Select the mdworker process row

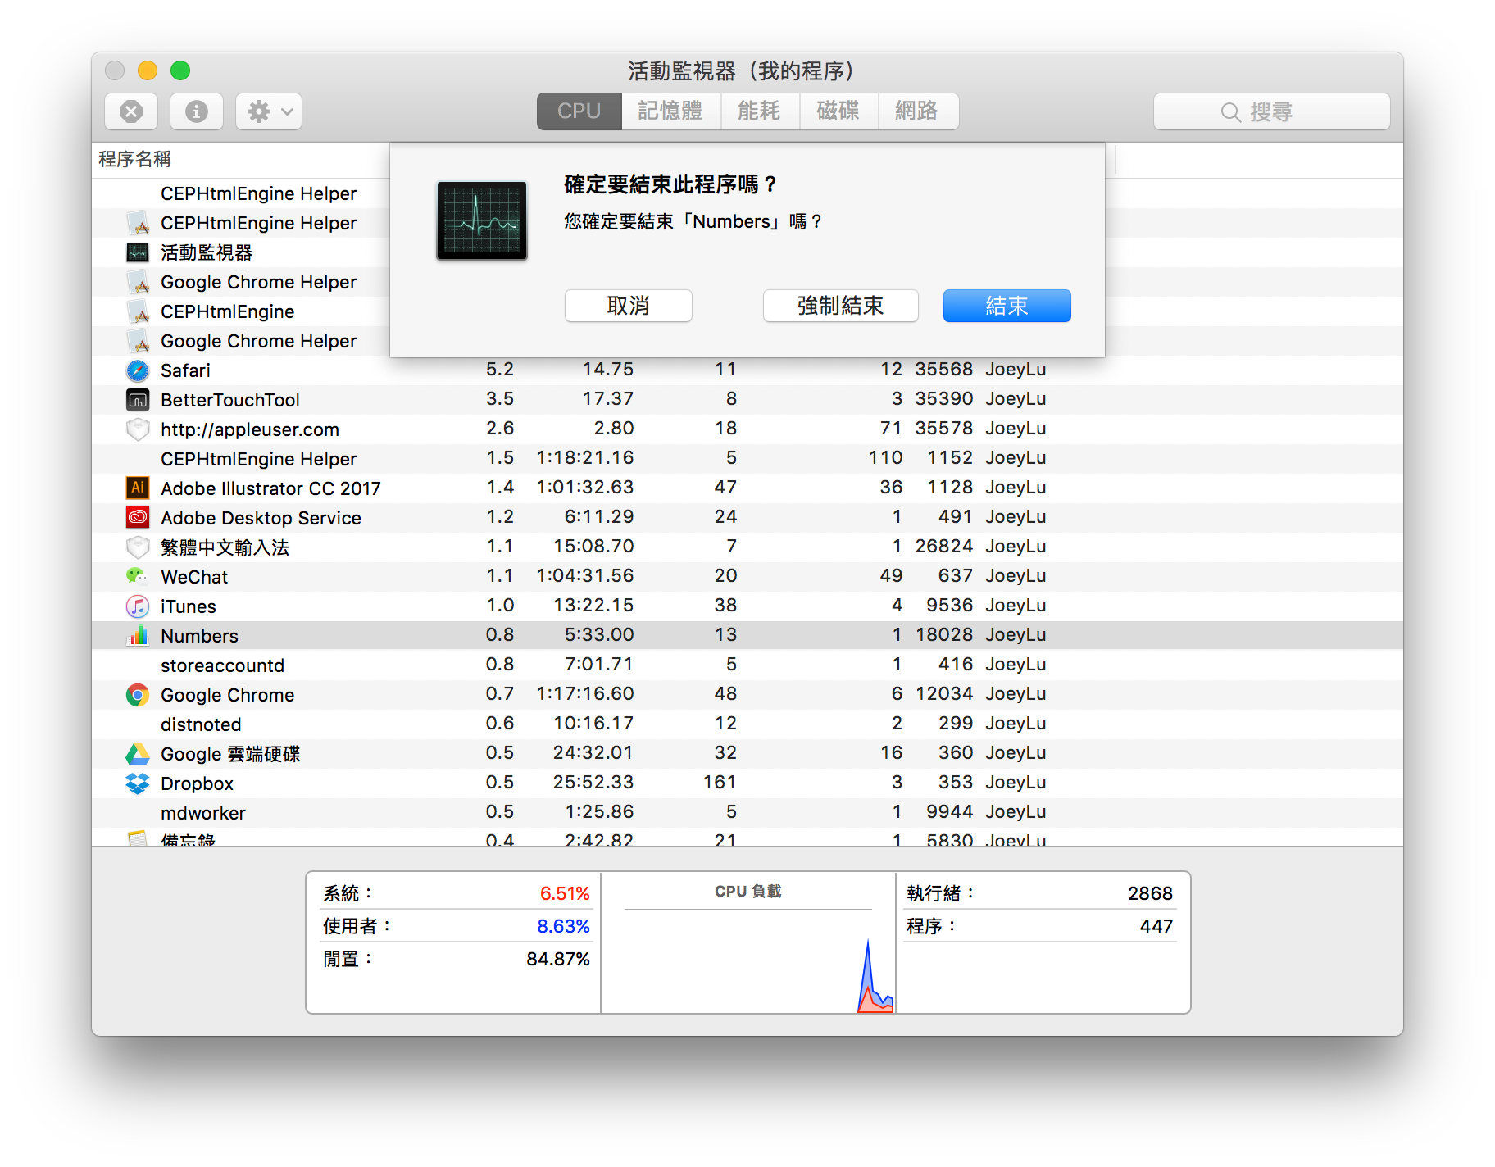point(747,812)
